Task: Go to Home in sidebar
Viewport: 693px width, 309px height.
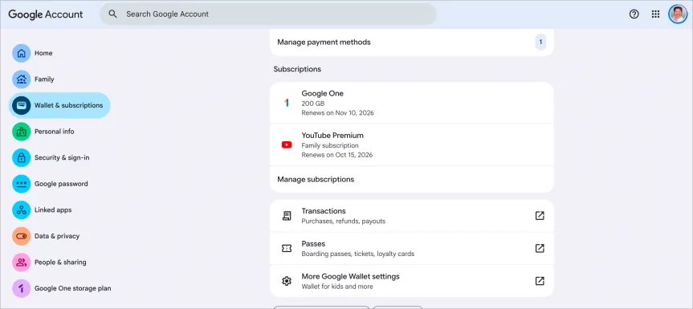Action: [43, 53]
